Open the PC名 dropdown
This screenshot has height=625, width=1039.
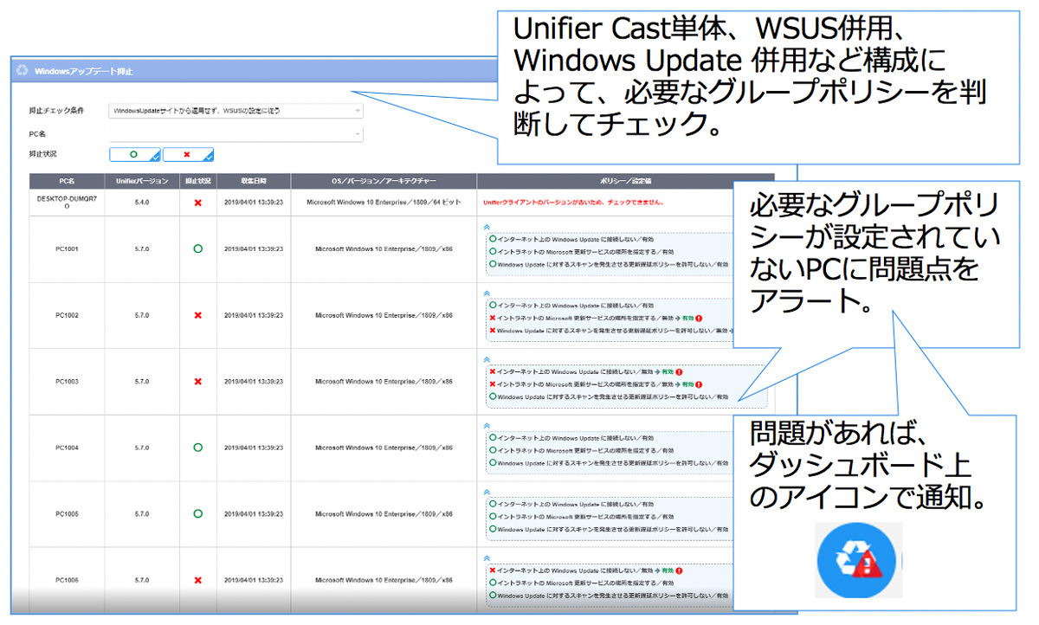coord(236,133)
